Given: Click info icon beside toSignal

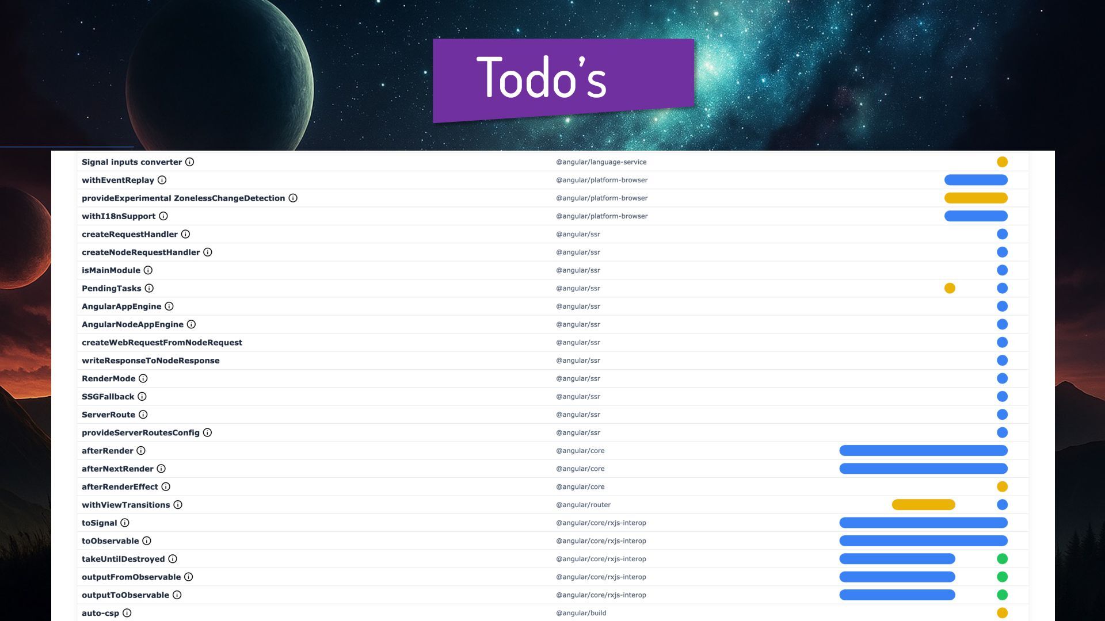Looking at the screenshot, I should pyautogui.click(x=125, y=523).
